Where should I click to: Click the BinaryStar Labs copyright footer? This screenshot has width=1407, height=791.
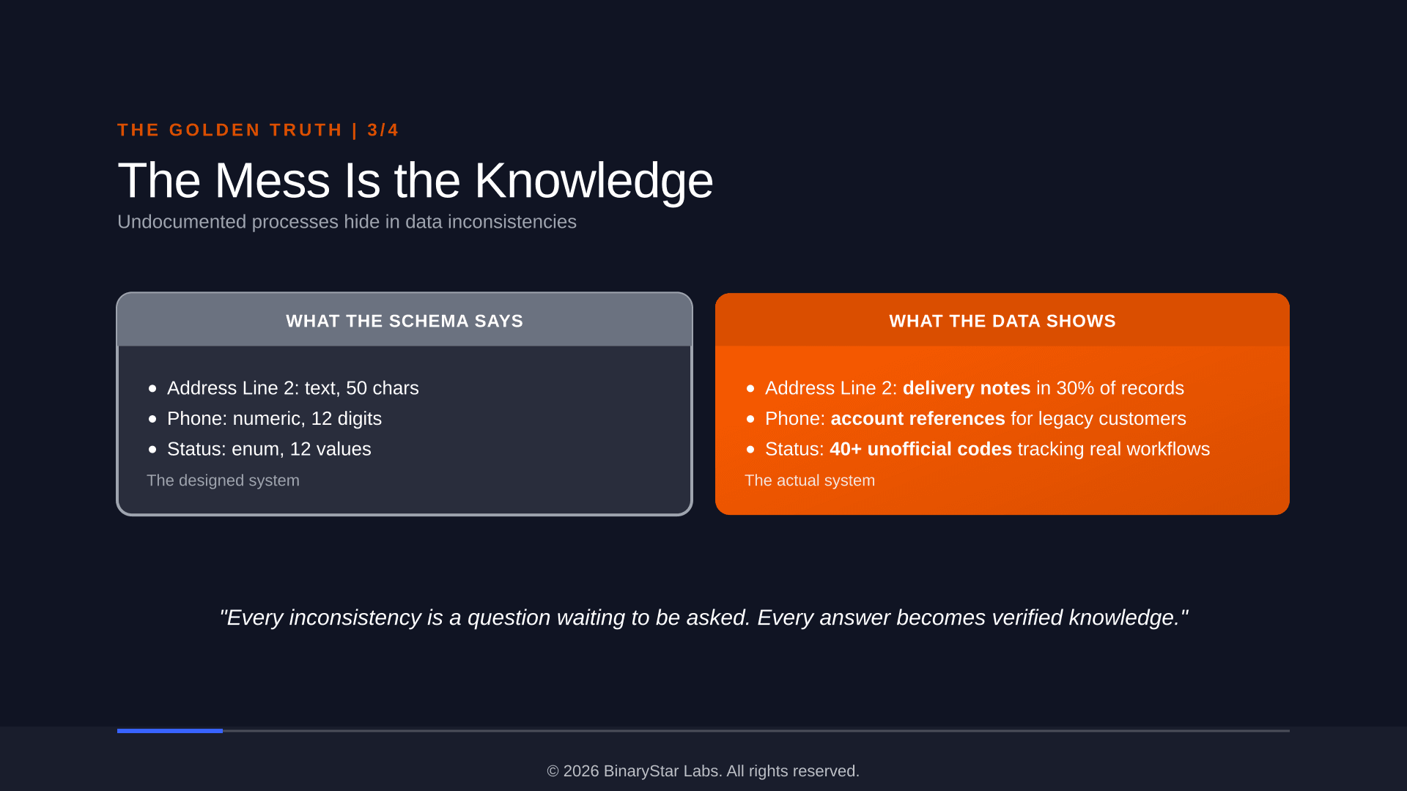tap(703, 771)
